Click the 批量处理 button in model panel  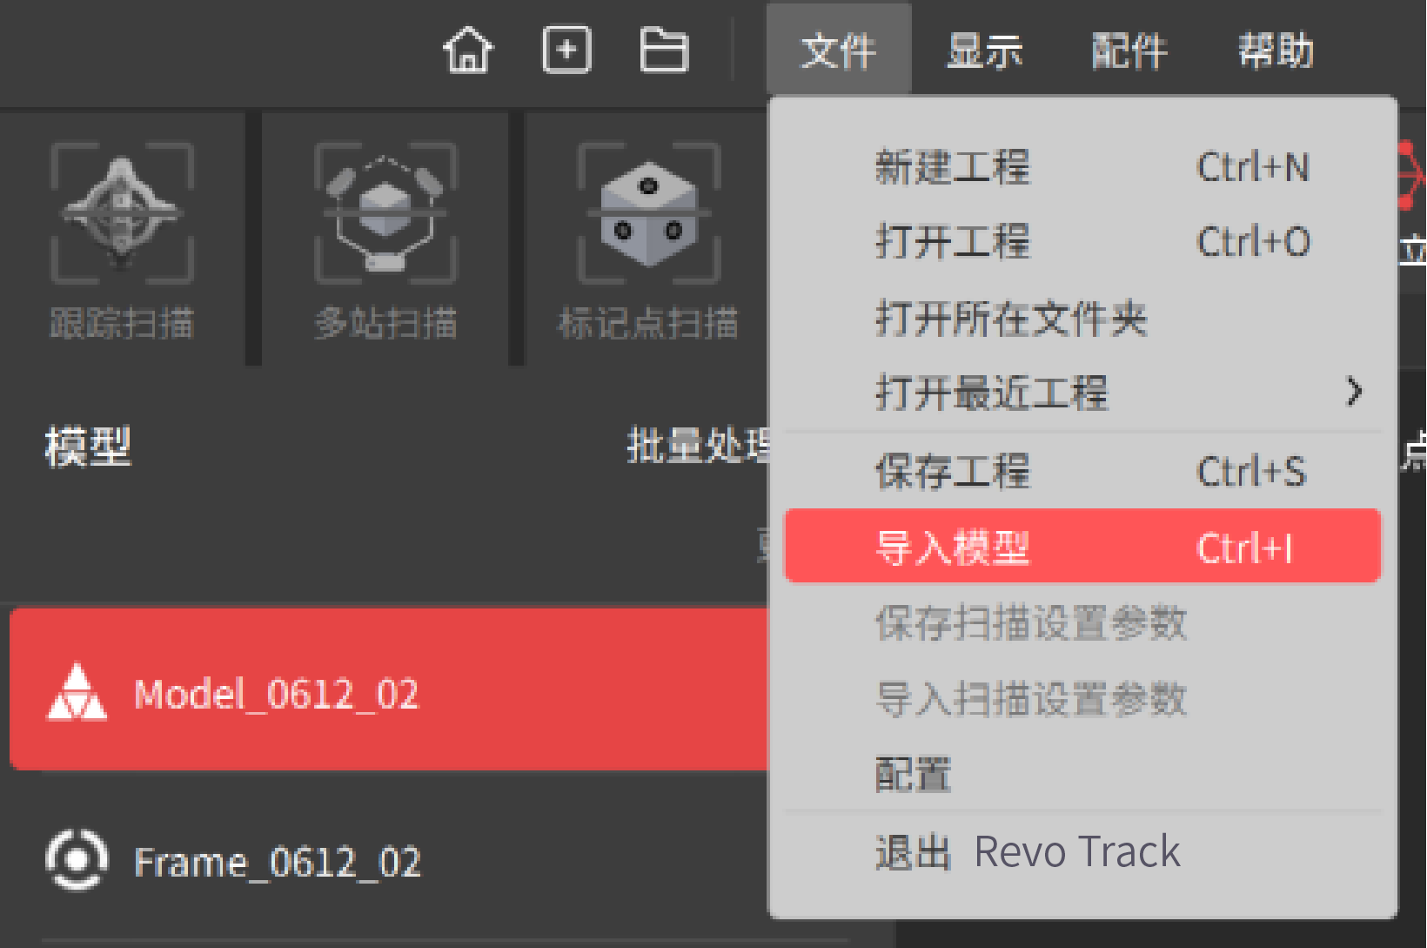699,446
